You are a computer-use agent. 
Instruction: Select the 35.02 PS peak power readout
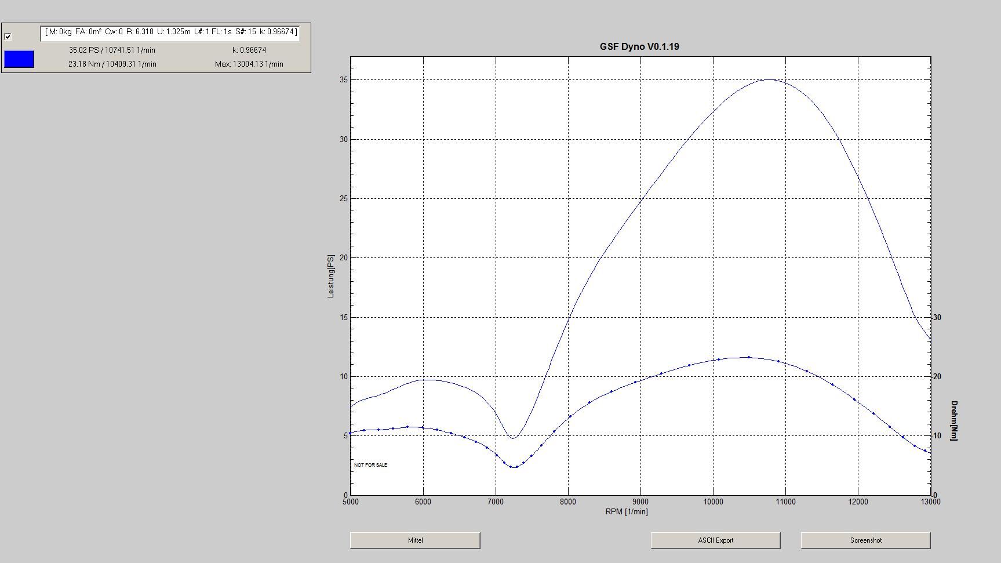[x=112, y=50]
